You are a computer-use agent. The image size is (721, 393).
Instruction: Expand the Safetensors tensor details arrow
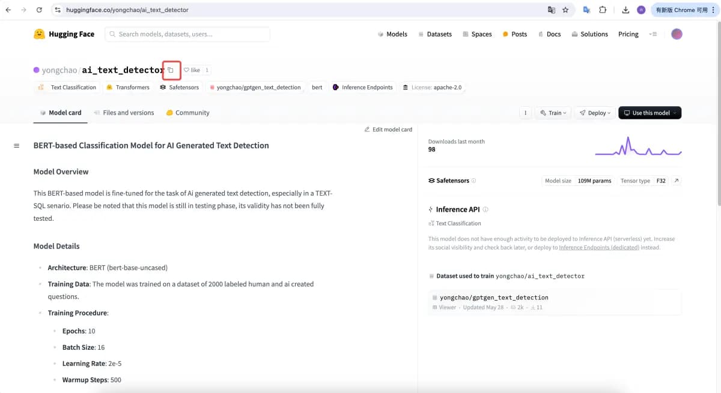pyautogui.click(x=676, y=181)
